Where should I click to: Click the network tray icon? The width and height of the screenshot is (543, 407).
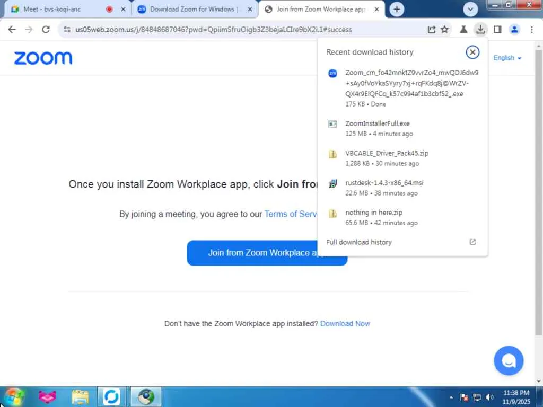click(x=477, y=397)
